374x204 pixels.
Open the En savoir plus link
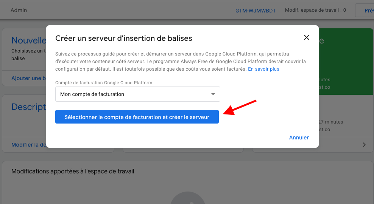click(x=263, y=69)
